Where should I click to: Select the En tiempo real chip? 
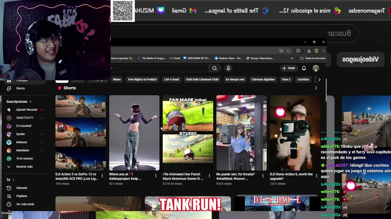click(235, 79)
